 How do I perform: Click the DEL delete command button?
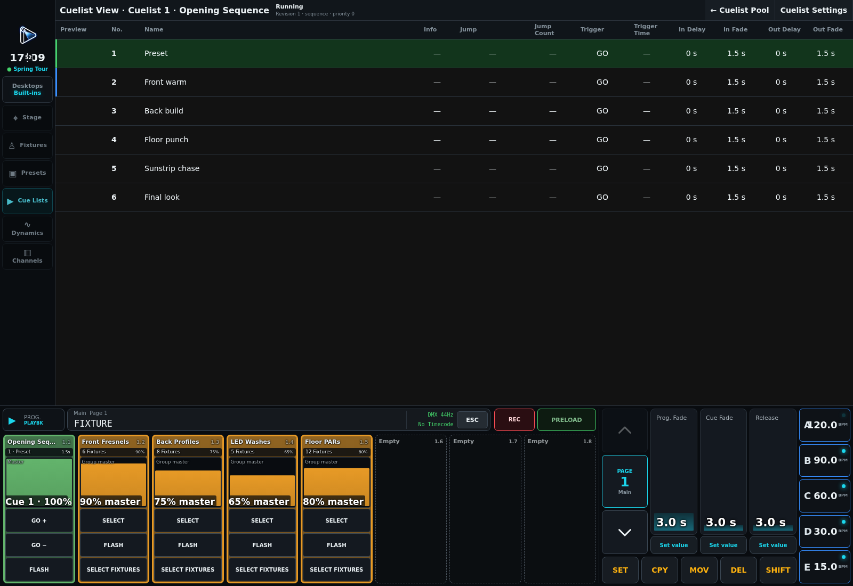738,570
